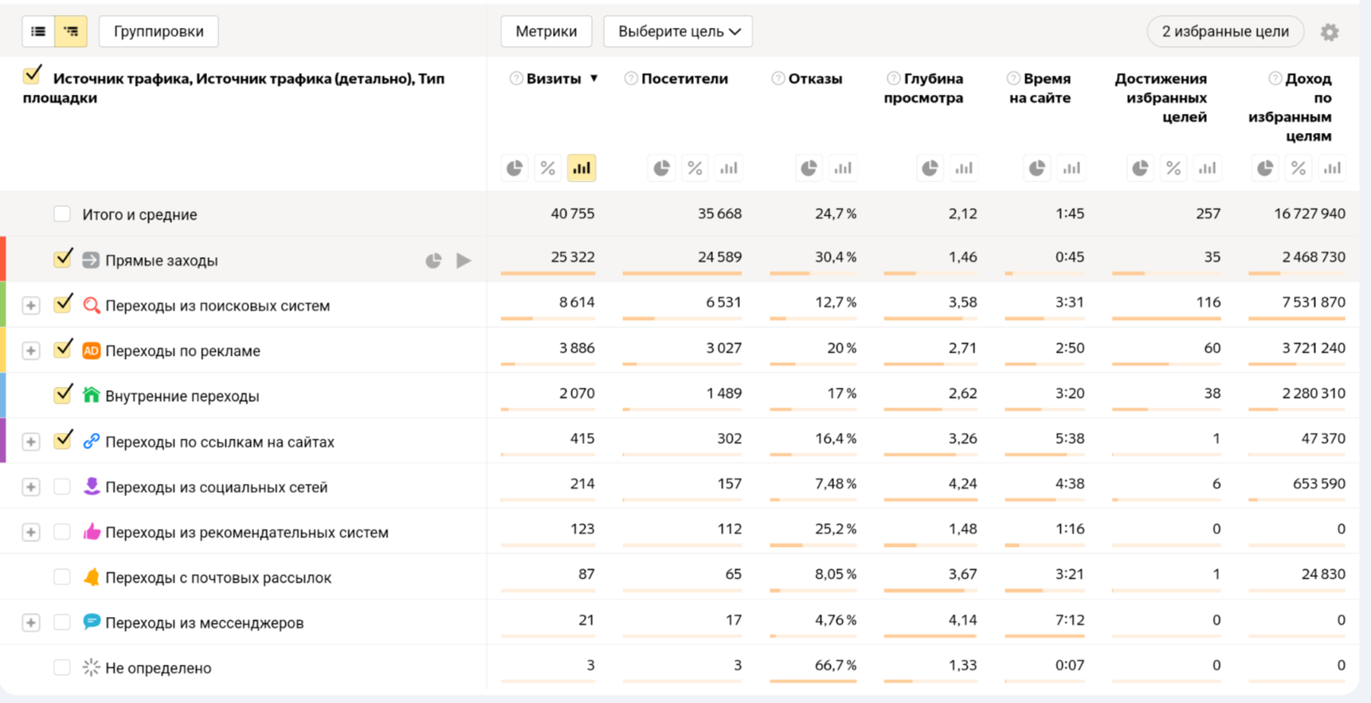Click the 2 избранные цели button
The image size is (1371, 703).
[1224, 32]
